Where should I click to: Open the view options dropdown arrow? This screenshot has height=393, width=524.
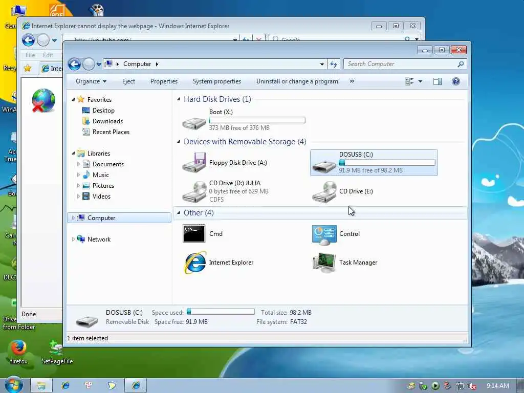(x=420, y=81)
